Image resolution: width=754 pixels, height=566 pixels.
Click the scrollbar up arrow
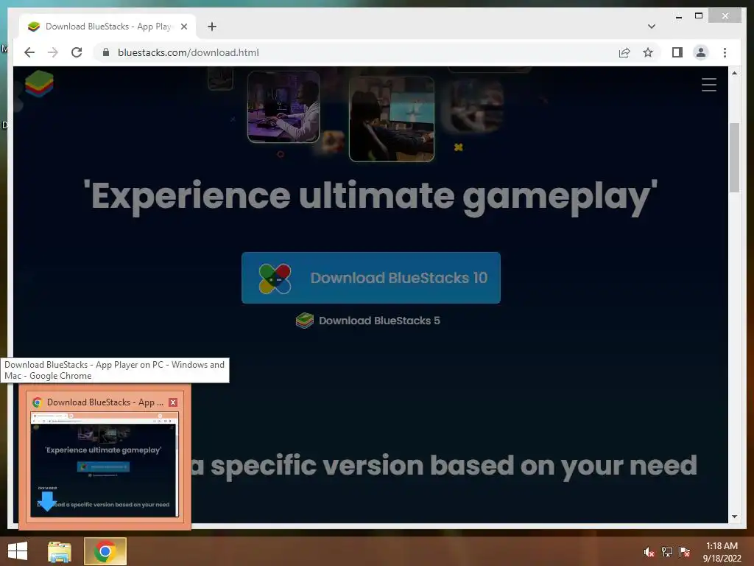click(x=734, y=73)
